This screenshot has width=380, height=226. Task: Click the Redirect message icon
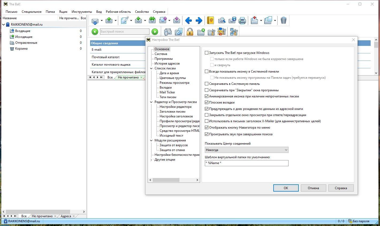point(176,21)
